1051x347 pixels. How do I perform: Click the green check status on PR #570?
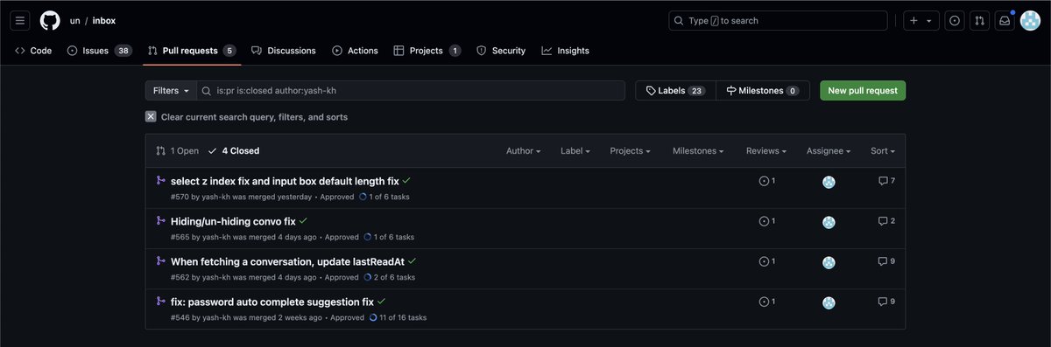pyautogui.click(x=406, y=180)
